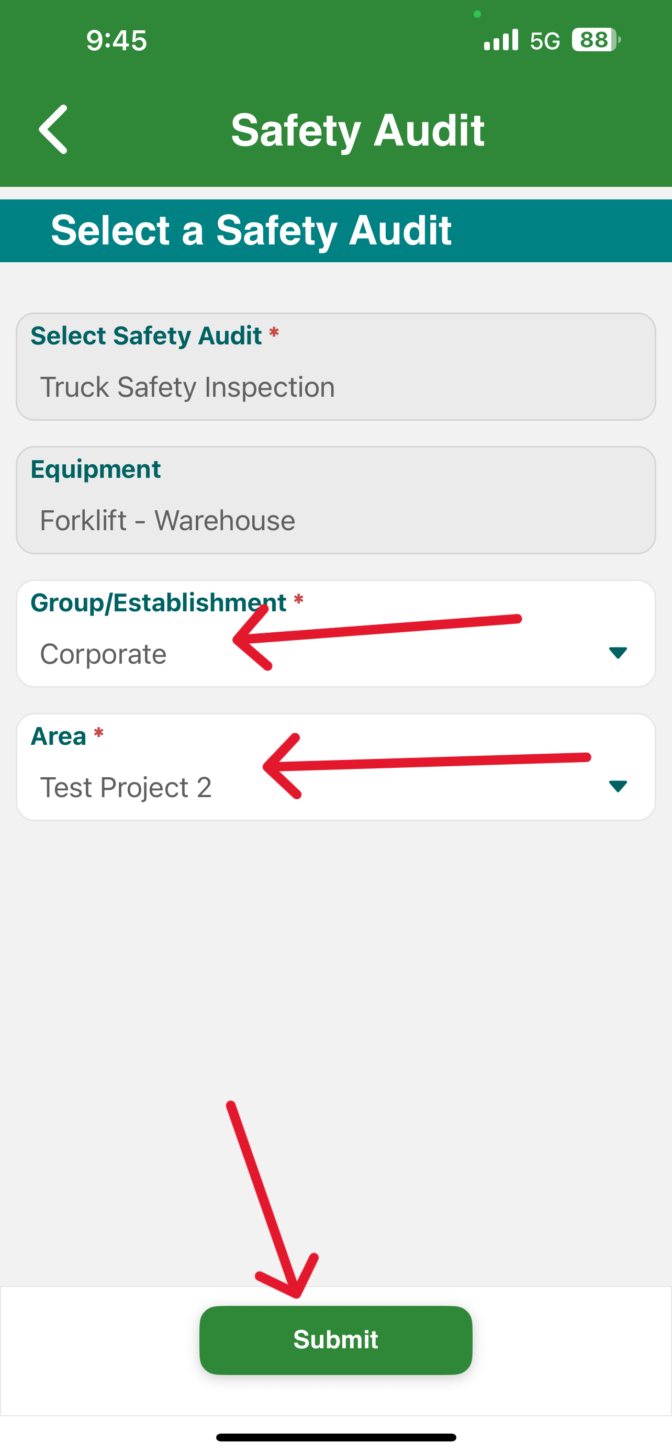This screenshot has width=672, height=1454.
Task: Tap the Group/Establishment field label
Action: click(x=159, y=602)
